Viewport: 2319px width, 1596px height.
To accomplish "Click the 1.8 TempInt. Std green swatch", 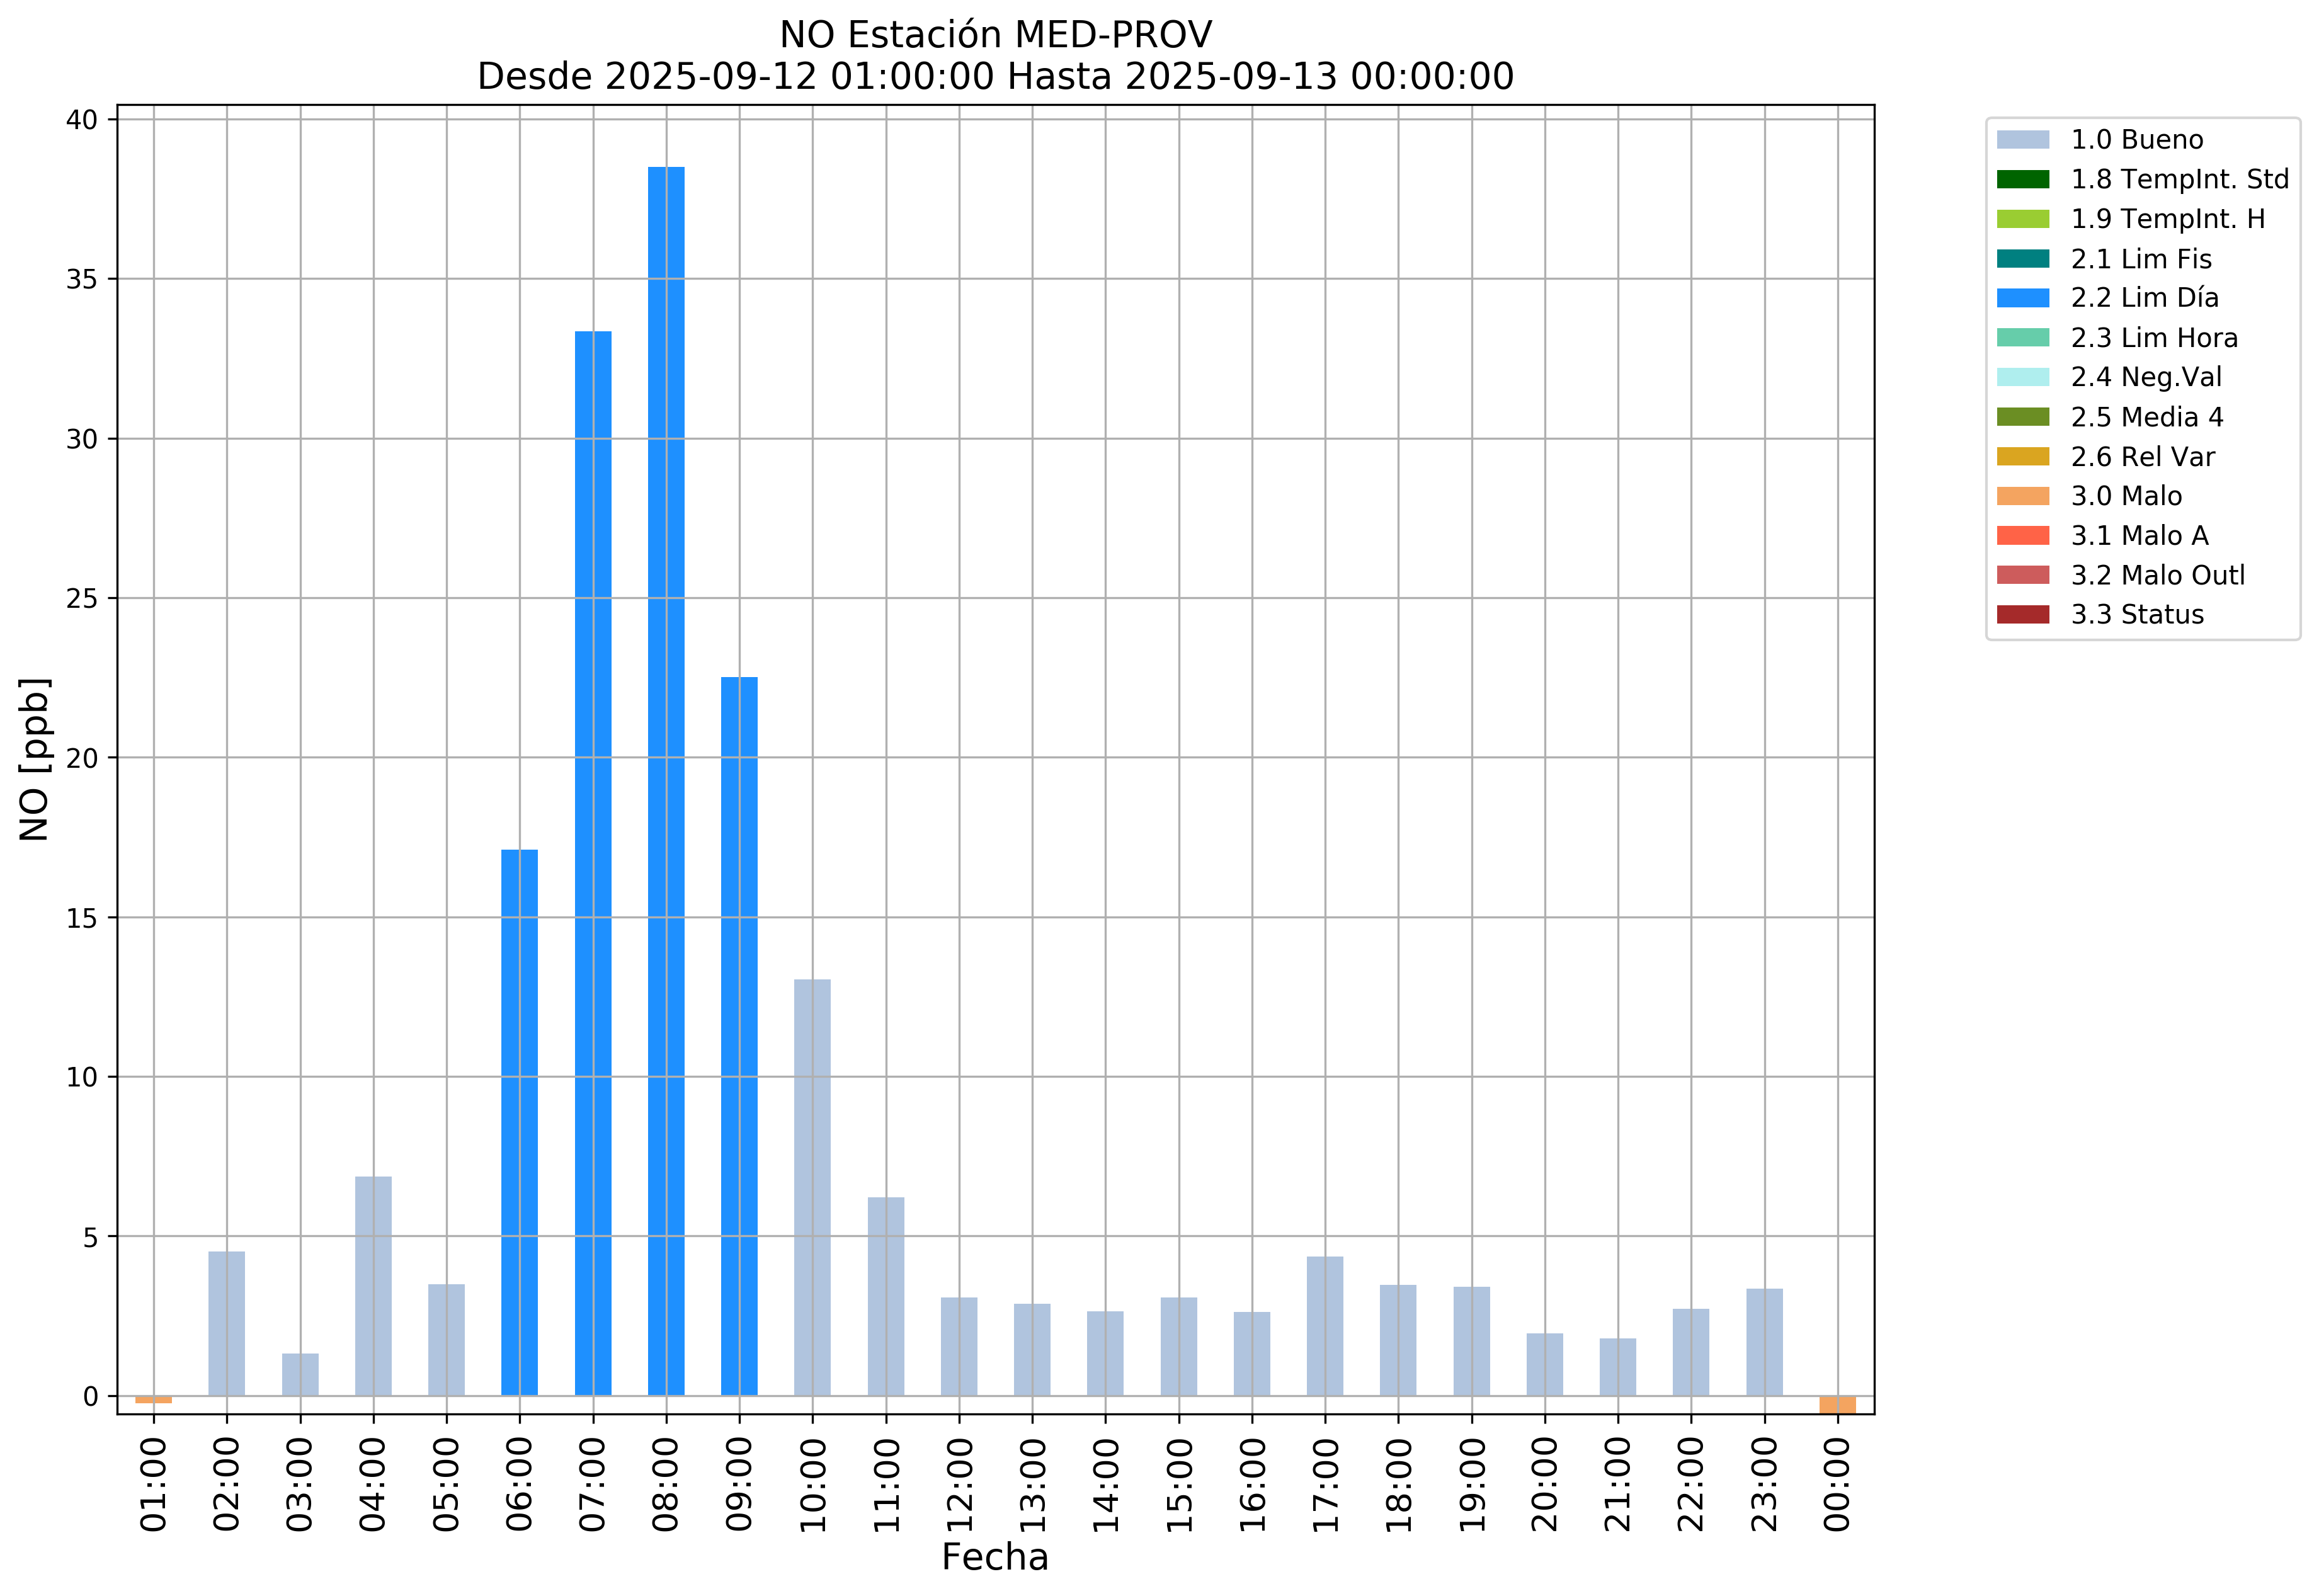I will click(x=2022, y=180).
